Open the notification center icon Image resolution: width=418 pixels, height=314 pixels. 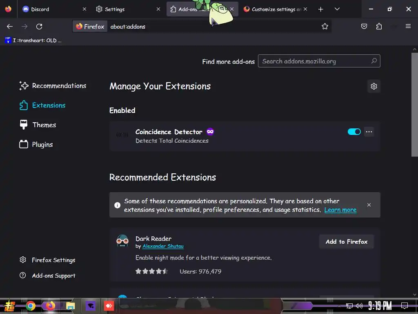405,305
